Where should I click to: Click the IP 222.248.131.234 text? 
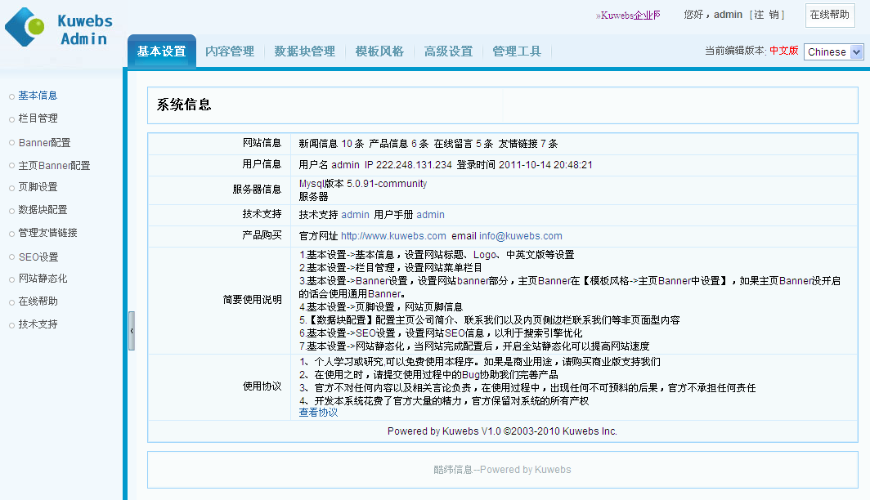[x=408, y=165]
